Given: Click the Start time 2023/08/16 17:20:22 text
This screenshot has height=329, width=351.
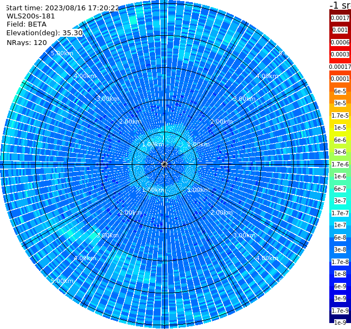Looking at the screenshot, I should pyautogui.click(x=62, y=8).
